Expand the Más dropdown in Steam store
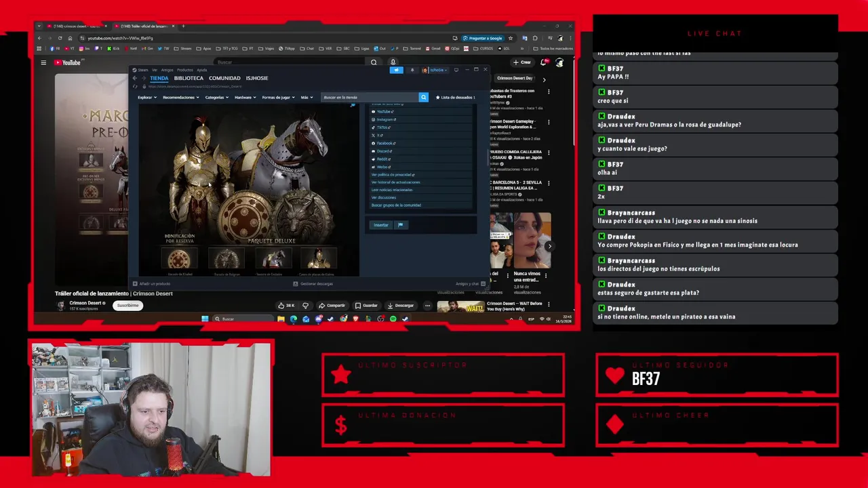868x488 pixels. pos(307,97)
